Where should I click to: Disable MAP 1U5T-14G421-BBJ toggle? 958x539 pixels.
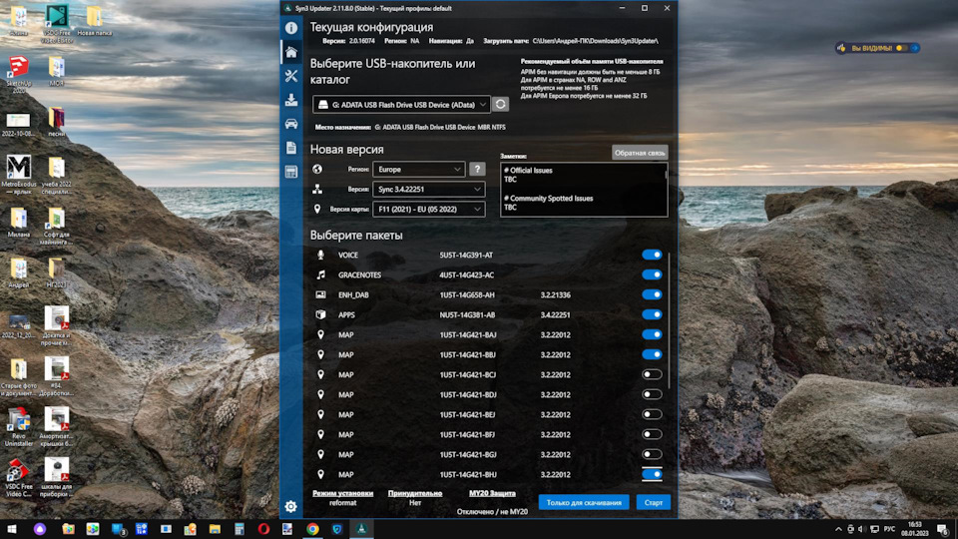coord(652,354)
